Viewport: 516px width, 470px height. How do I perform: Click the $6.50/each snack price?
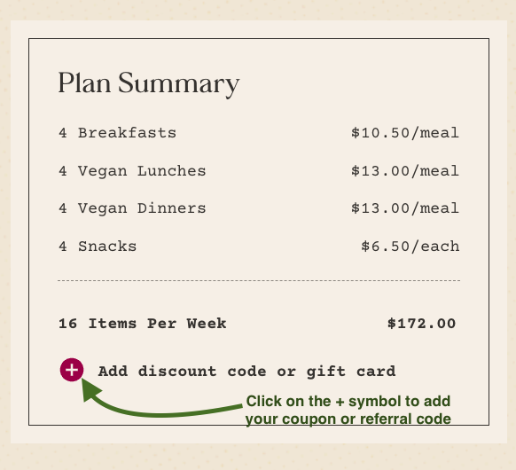coord(410,247)
